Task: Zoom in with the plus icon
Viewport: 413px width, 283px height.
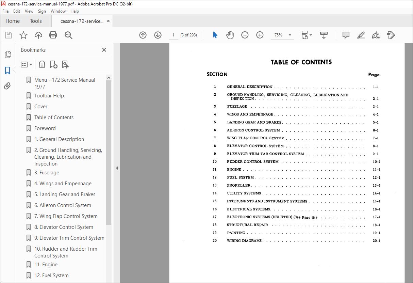Action: tap(260, 35)
